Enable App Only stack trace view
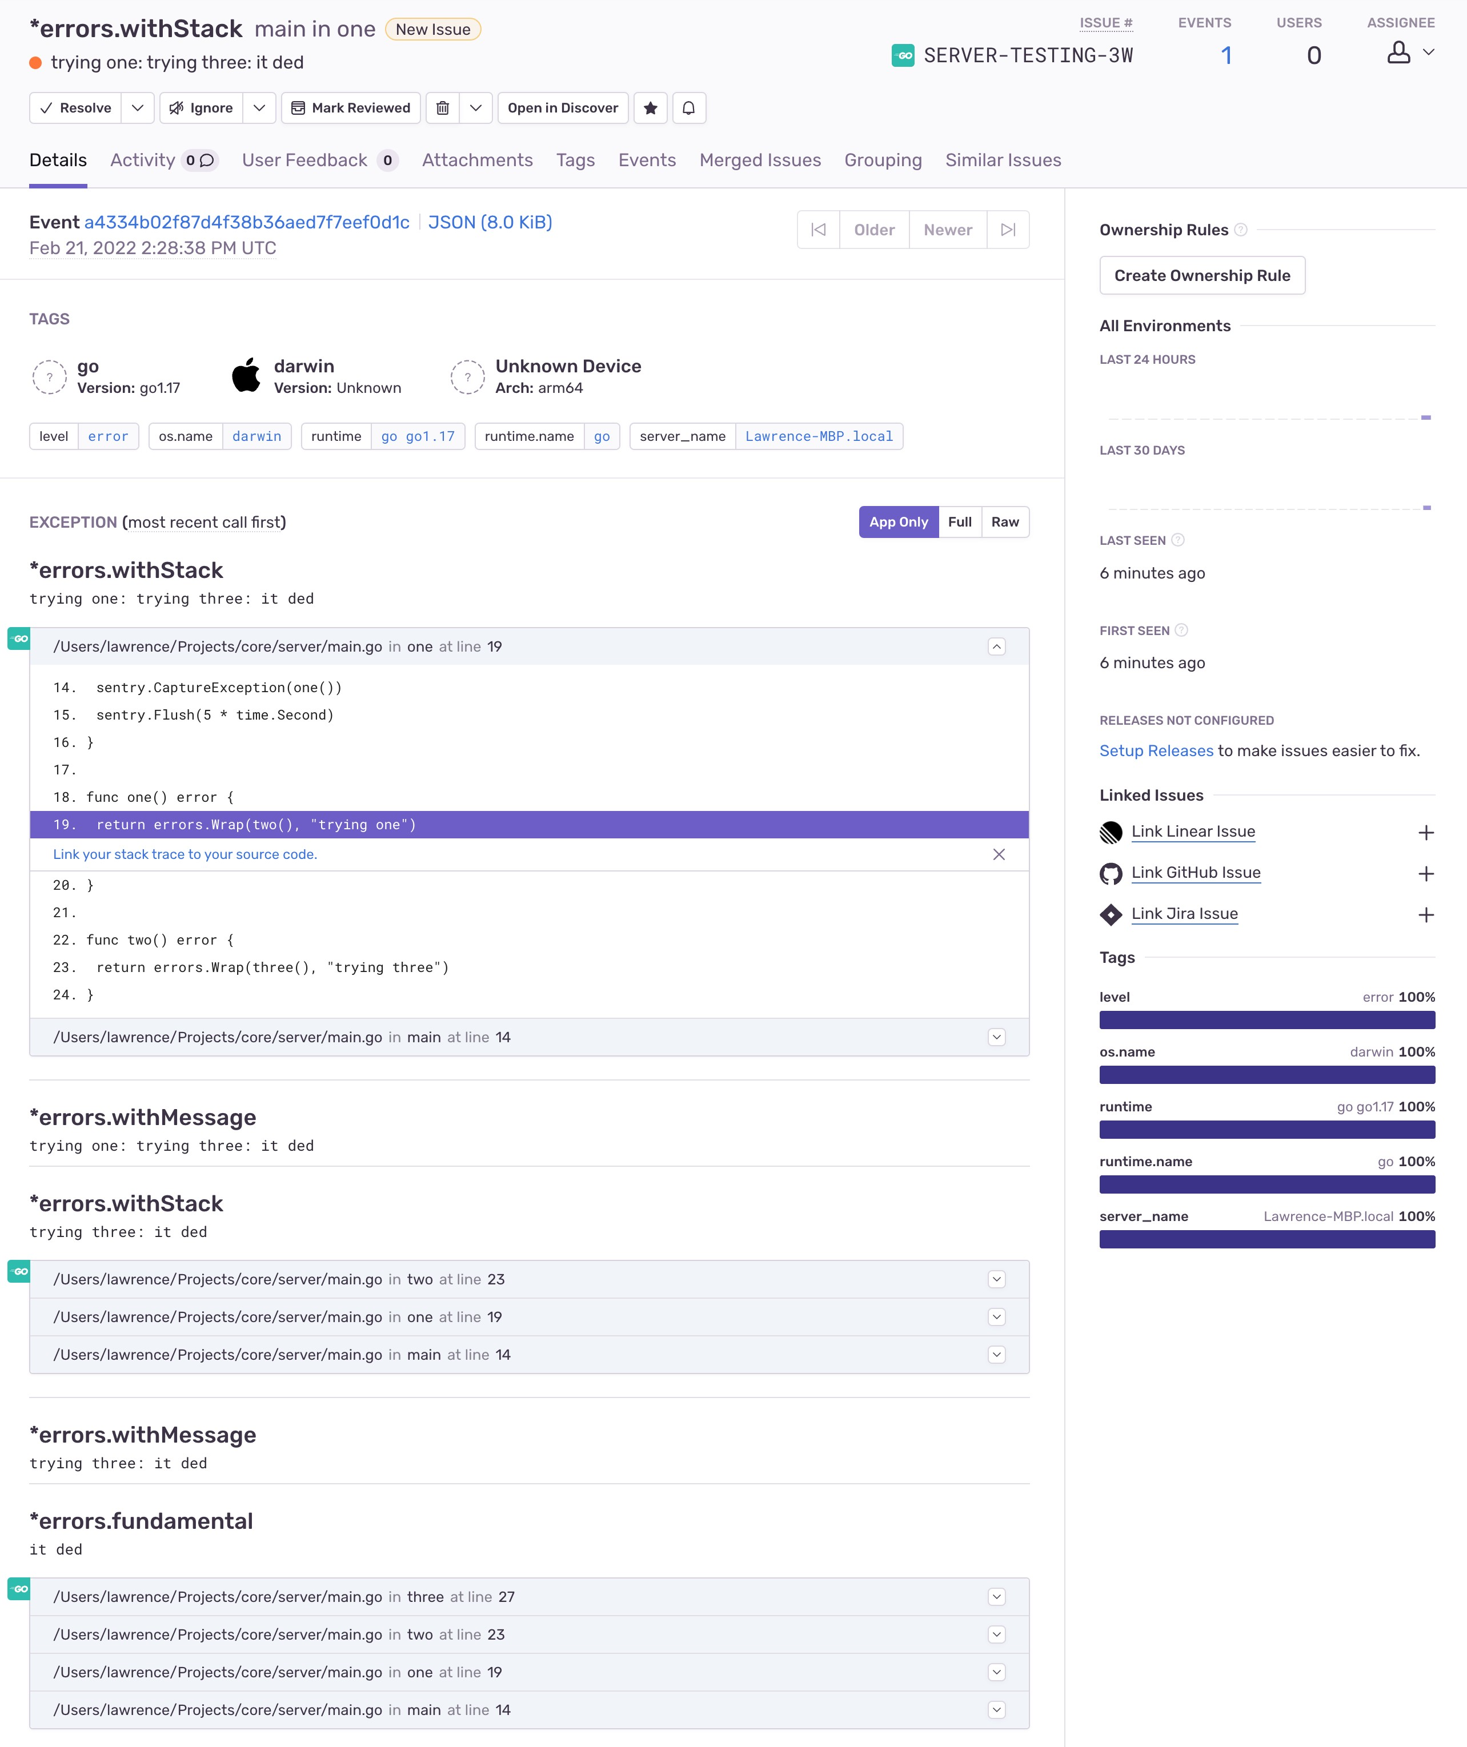The image size is (1467, 1747). click(898, 521)
